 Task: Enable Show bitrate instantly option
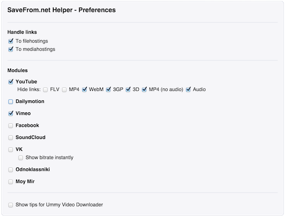pos(21,158)
